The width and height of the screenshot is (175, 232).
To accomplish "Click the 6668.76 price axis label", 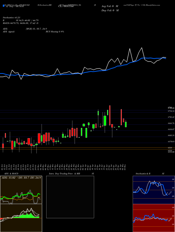I will tap(171, 123).
